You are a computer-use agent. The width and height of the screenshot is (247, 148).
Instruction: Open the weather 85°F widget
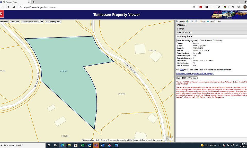pyautogui.click(x=208, y=145)
